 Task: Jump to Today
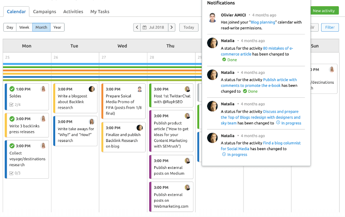[x=189, y=27]
